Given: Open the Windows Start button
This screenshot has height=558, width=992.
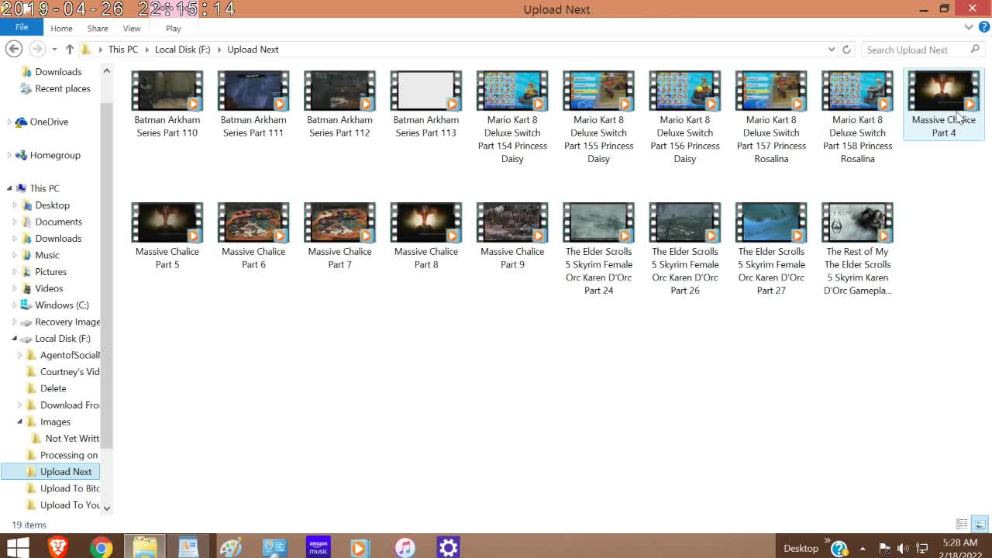Looking at the screenshot, I should (x=17, y=548).
